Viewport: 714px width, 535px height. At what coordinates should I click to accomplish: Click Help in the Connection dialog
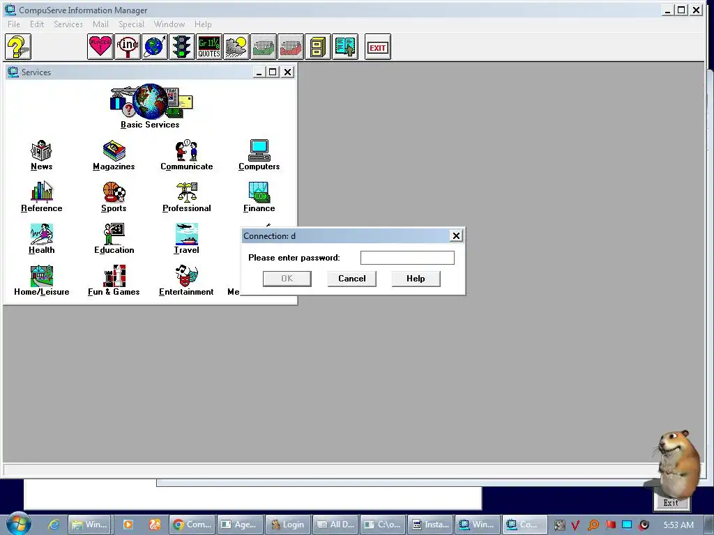(416, 279)
